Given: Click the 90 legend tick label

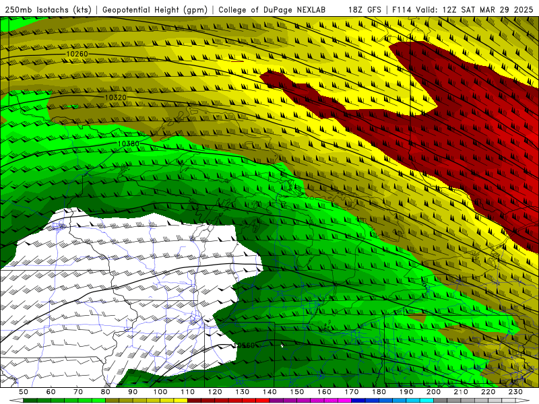Looking at the screenshot, I should pyautogui.click(x=133, y=392).
